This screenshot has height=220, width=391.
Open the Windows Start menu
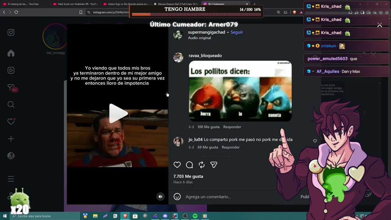(x=5, y=216)
